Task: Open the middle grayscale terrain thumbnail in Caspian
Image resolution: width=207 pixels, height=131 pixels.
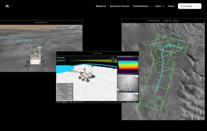Action: click(127, 84)
